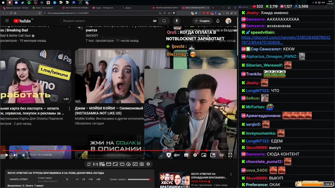Open ХЕСУС БРАТИШКИН recommended video thumbnail
This screenshot has height=188, width=335.
click(175, 180)
